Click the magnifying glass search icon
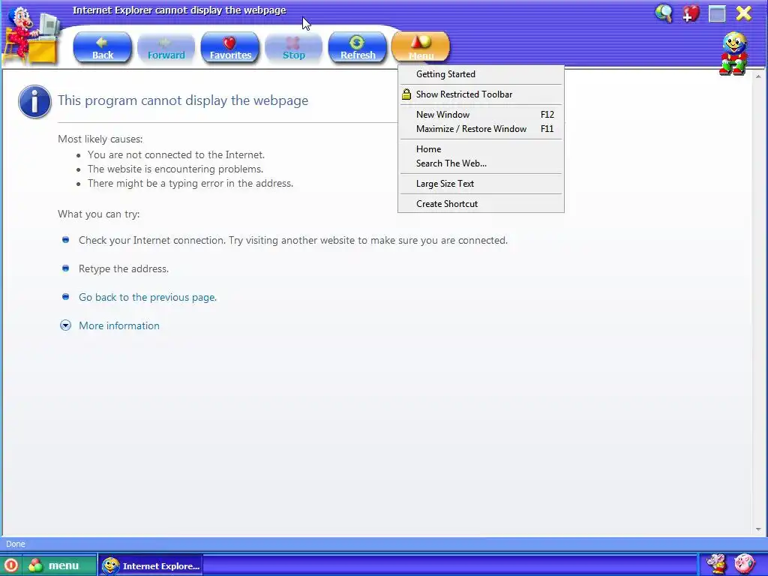The image size is (768, 576). tap(664, 13)
